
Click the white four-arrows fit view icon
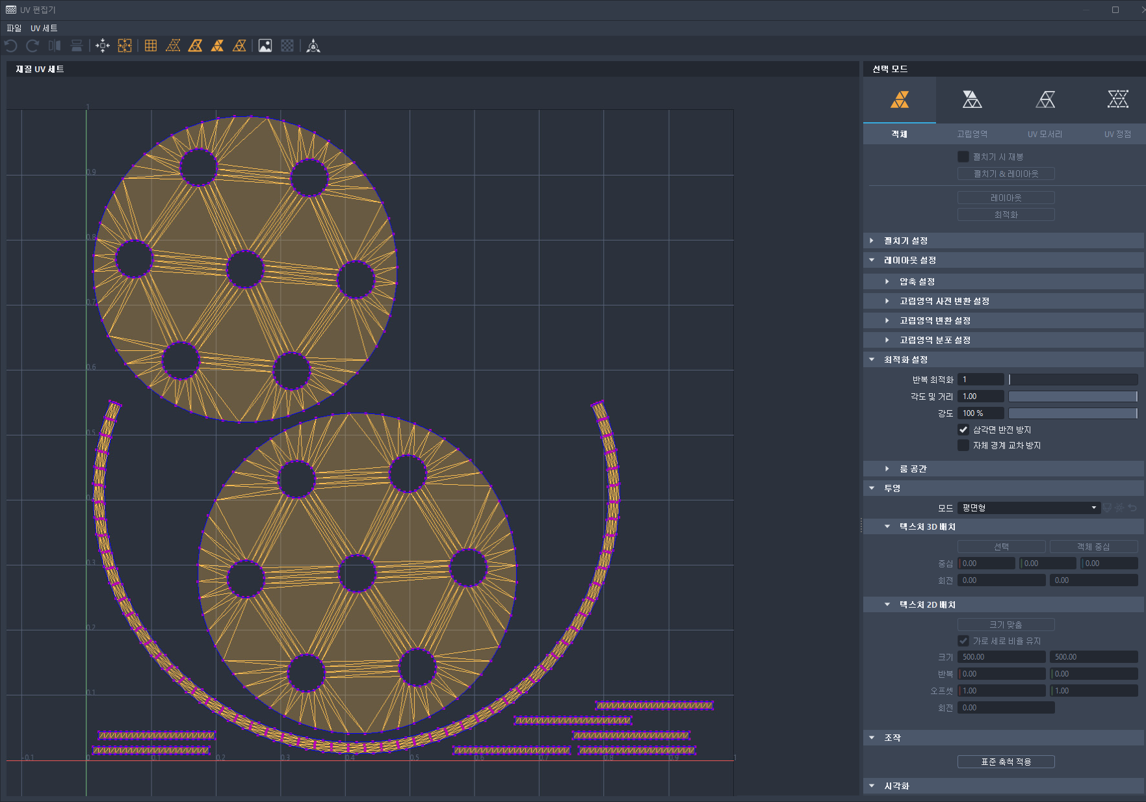click(103, 45)
